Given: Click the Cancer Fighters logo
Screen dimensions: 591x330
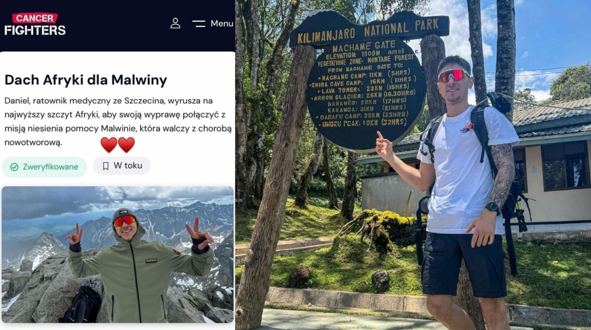Looking at the screenshot, I should click(35, 24).
